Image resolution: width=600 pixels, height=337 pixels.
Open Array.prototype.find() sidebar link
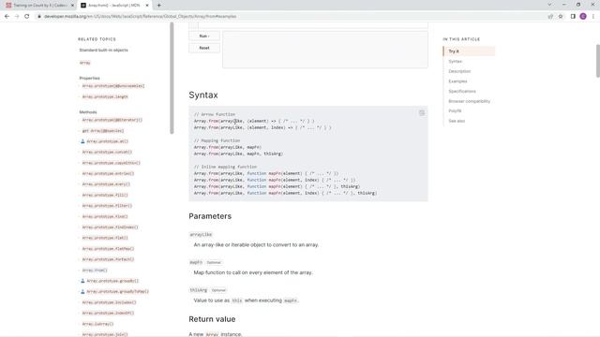[x=105, y=216]
